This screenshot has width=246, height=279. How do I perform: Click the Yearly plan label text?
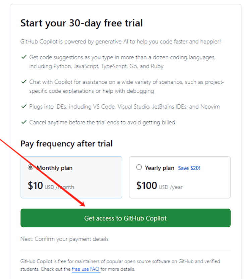(160, 168)
